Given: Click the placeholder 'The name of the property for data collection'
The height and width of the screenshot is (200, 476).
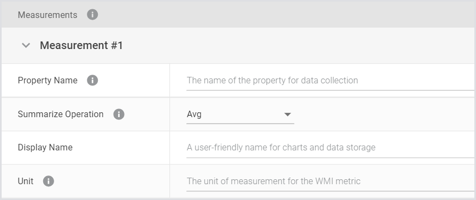Looking at the screenshot, I should coord(272,81).
